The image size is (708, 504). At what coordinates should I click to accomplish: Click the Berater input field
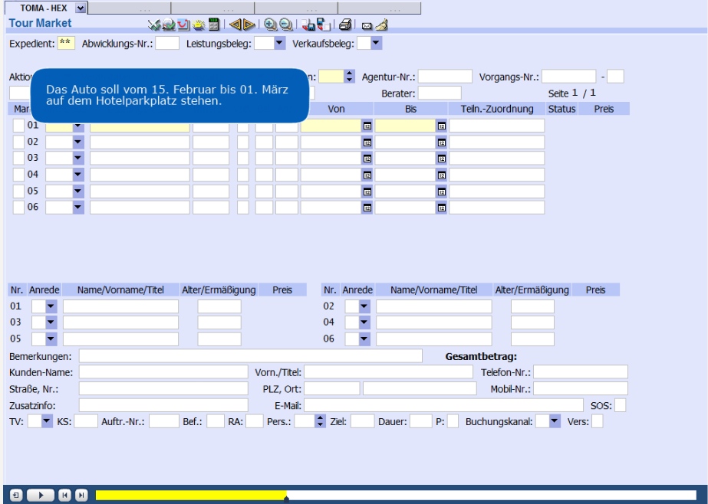click(440, 93)
